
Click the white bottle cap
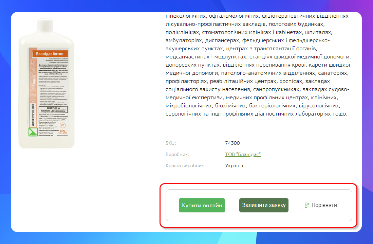[45, 25]
